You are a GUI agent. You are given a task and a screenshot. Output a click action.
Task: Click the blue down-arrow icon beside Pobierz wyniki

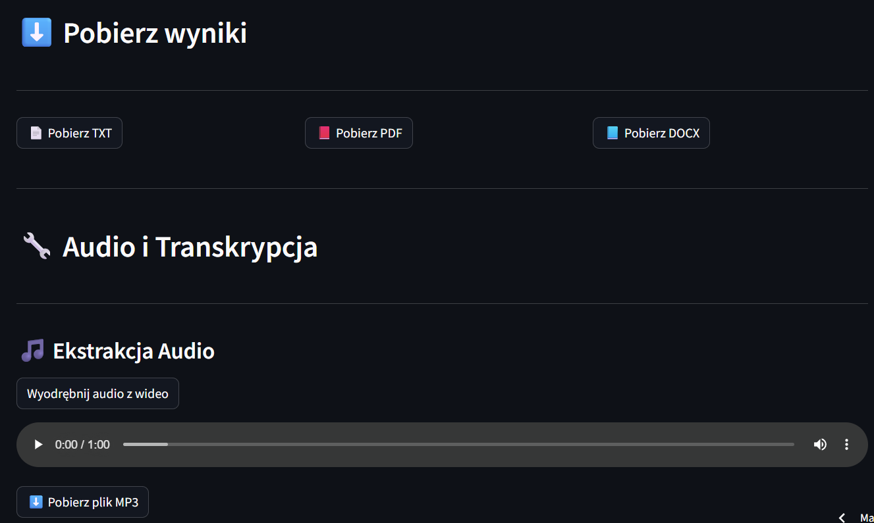[36, 32]
